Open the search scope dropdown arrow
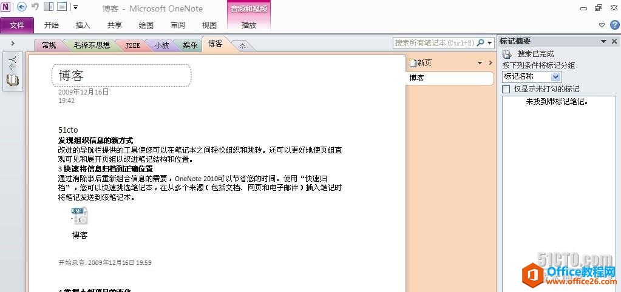 pyautogui.click(x=490, y=42)
